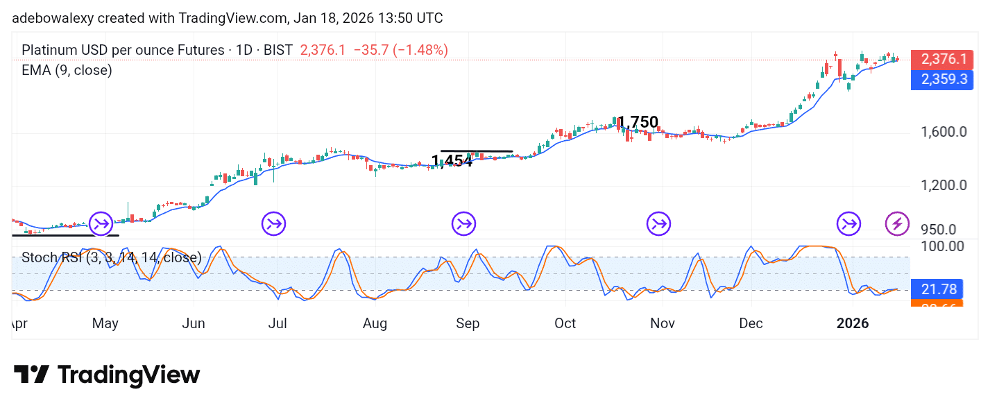Select the 1,750 resistance level annotation
This screenshot has height=410, width=990.
tap(638, 121)
